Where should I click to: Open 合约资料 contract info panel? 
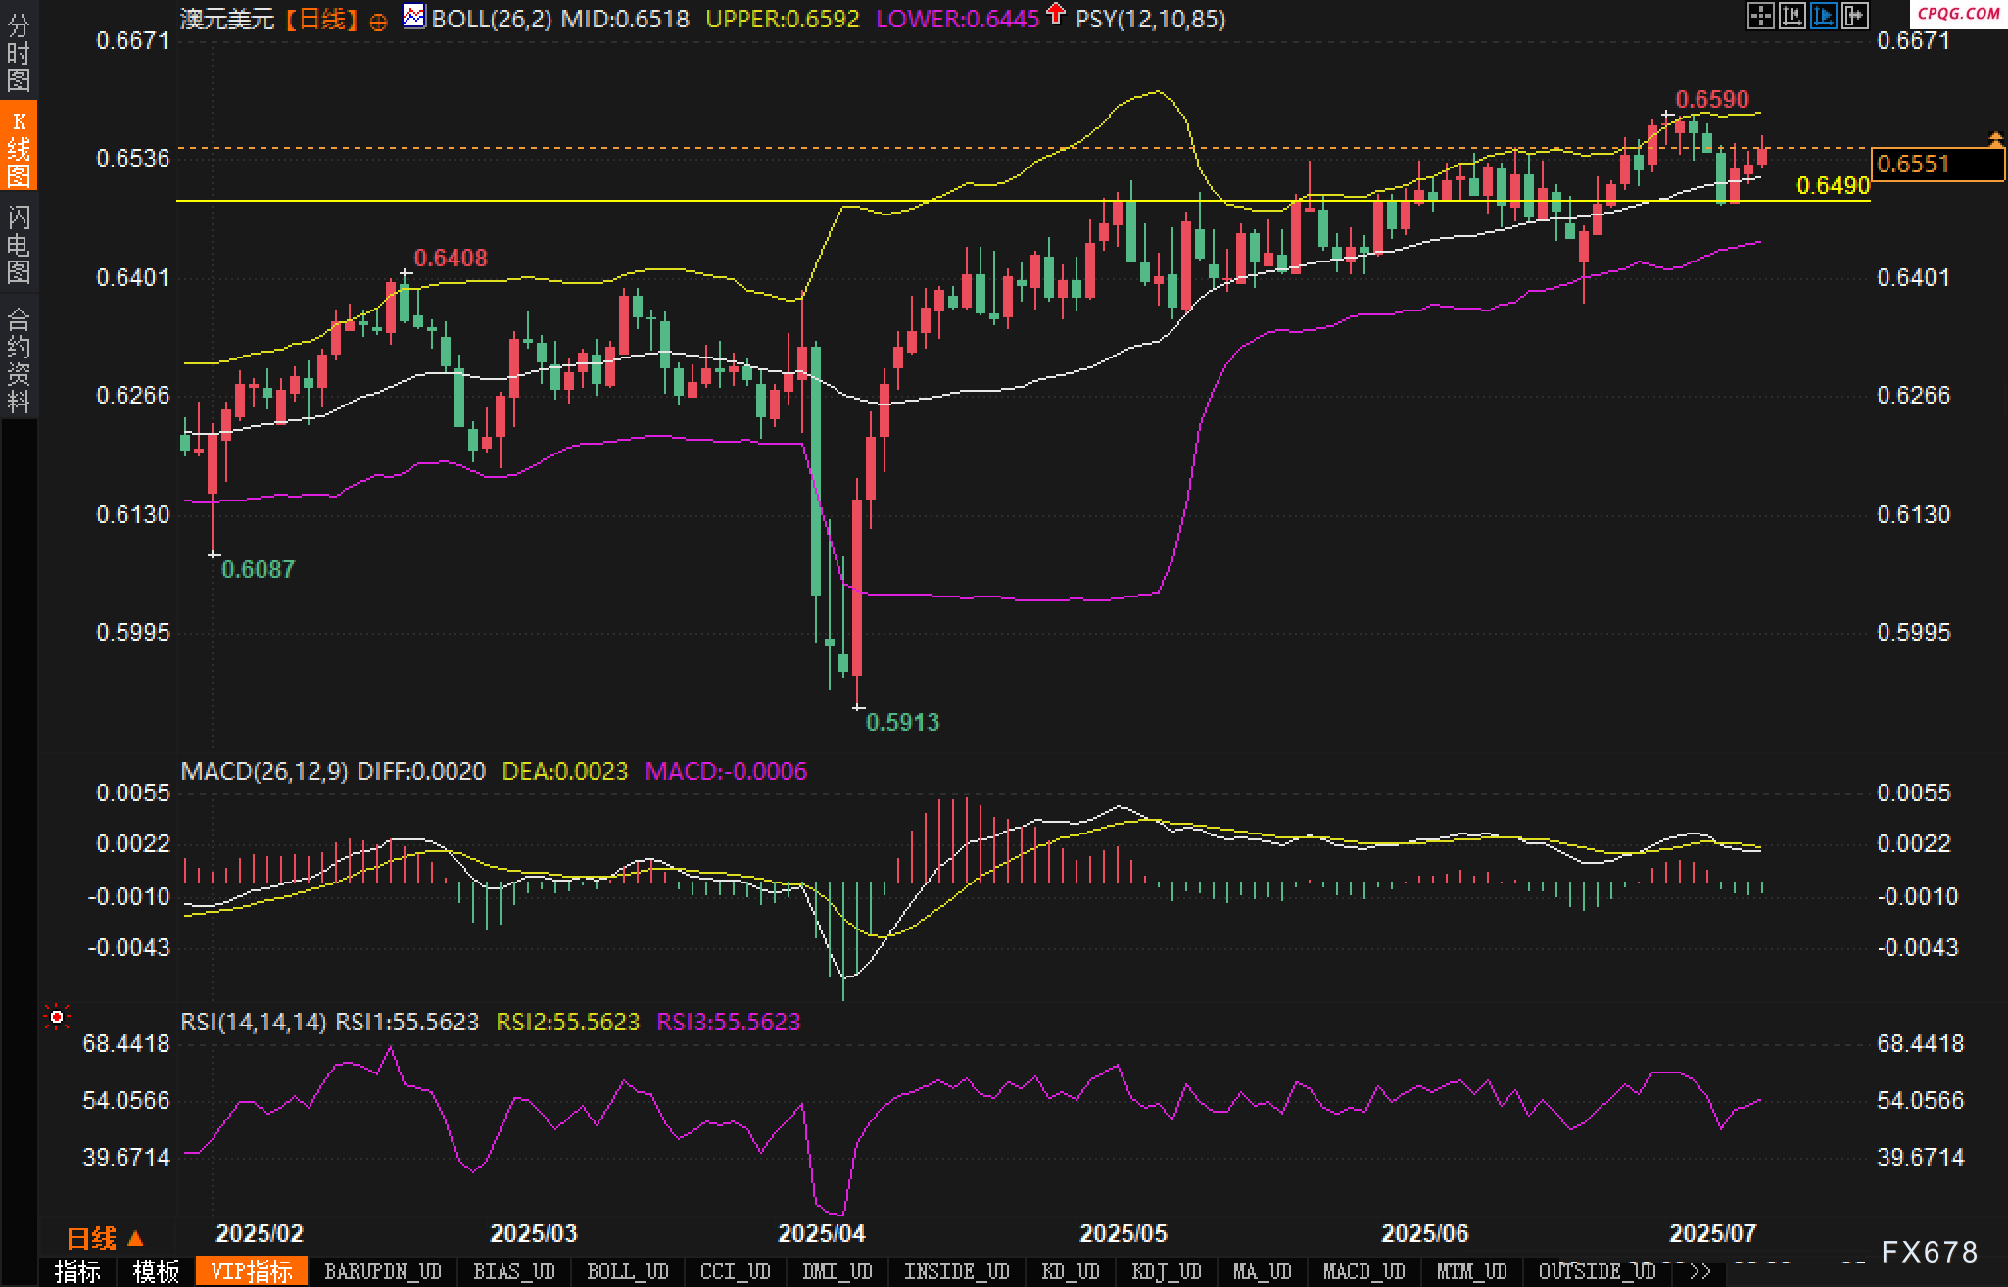18,359
